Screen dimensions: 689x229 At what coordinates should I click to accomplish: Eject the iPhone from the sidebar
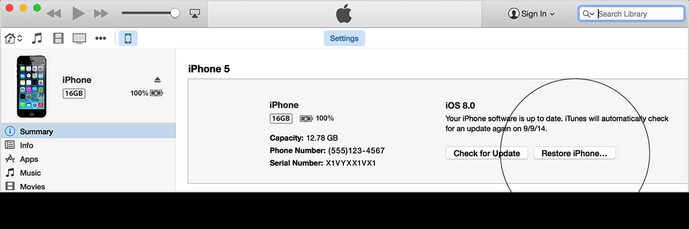coord(158,80)
